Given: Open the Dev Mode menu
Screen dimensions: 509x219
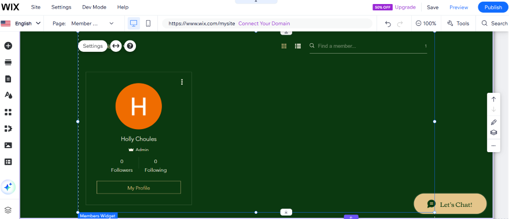Looking at the screenshot, I should 94,7.
